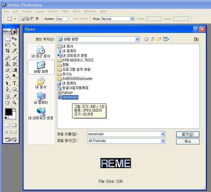Select the Slice tool
The height and width of the screenshot is (192, 211).
click(14, 51)
